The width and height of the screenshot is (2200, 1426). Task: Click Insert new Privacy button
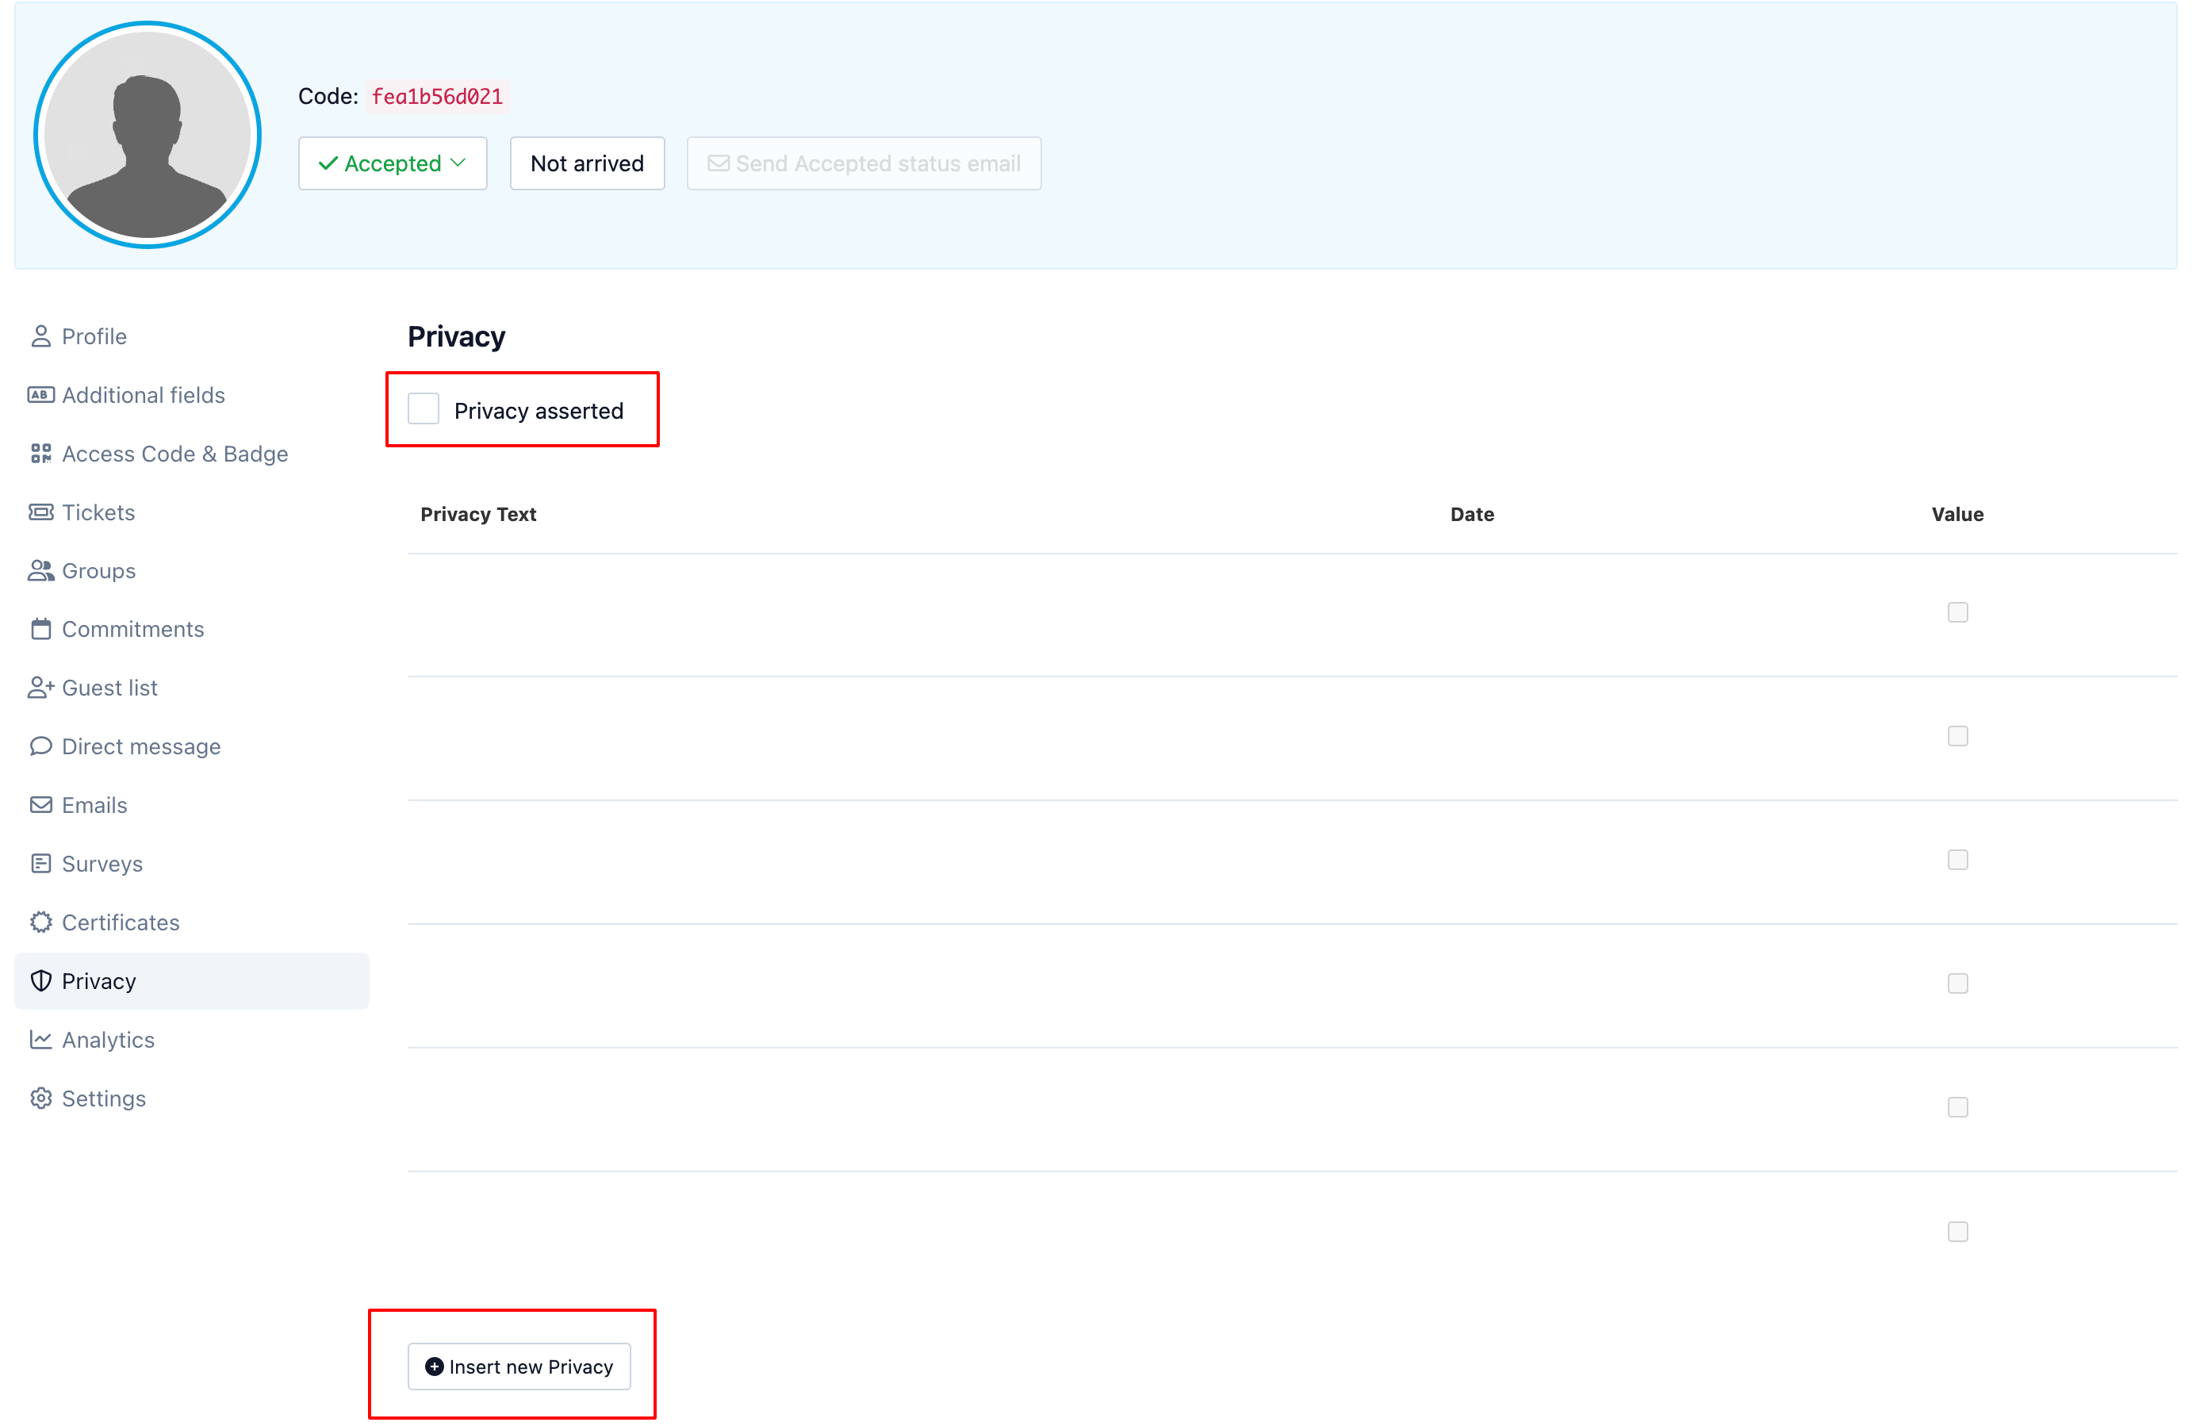tap(519, 1367)
